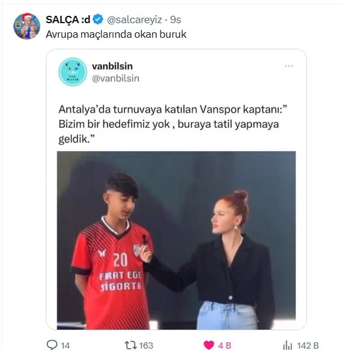This screenshot has height=351, width=343.
Task: Open view analytics bar chart icon
Action: pos(287,345)
